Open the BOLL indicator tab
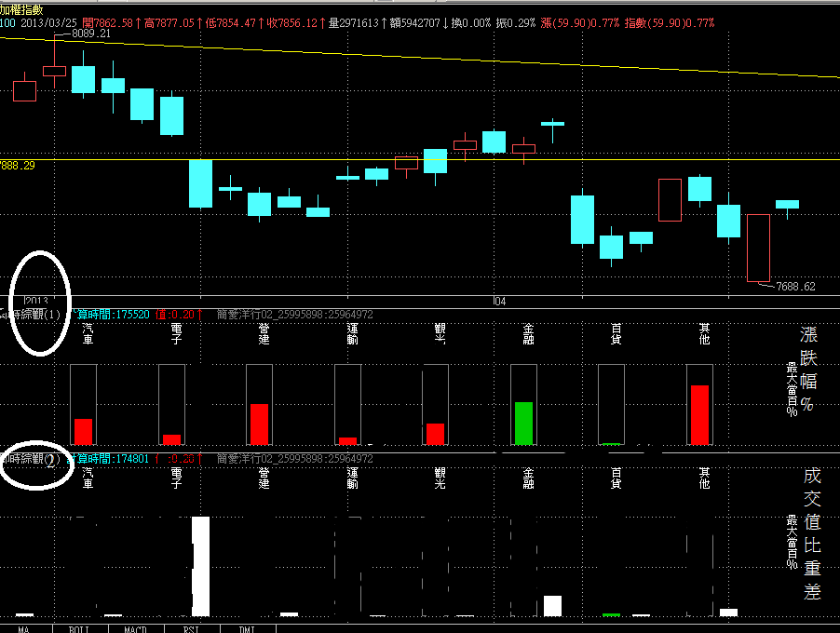This screenshot has width=840, height=633. pyautogui.click(x=79, y=628)
